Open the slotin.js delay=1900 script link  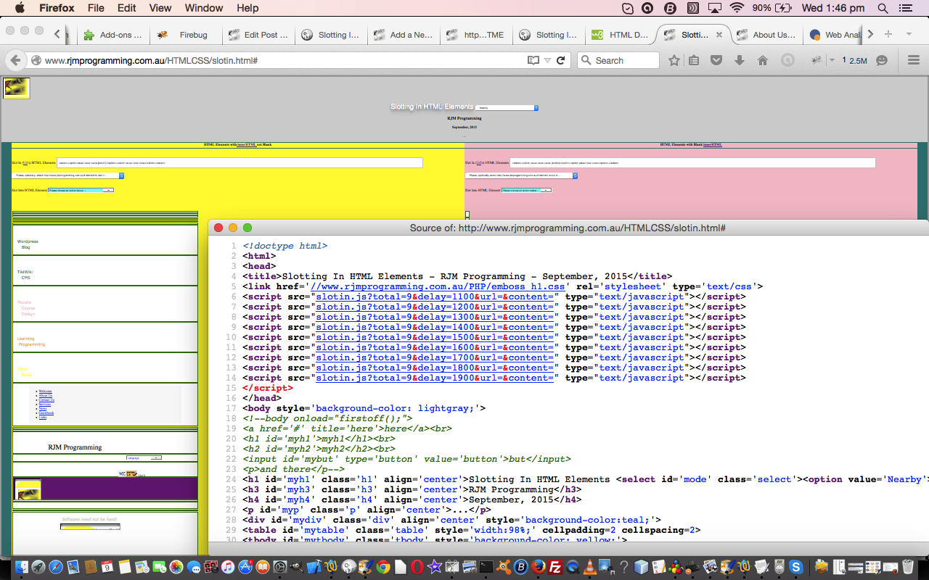(x=435, y=378)
